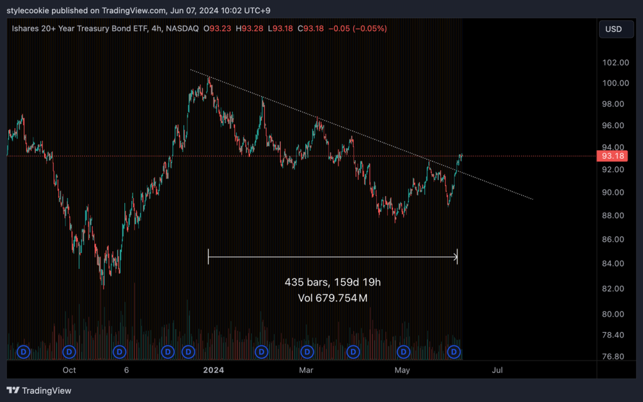This screenshot has width=643, height=402.
Task: Click the Jul label on time axis
Action: coord(497,371)
